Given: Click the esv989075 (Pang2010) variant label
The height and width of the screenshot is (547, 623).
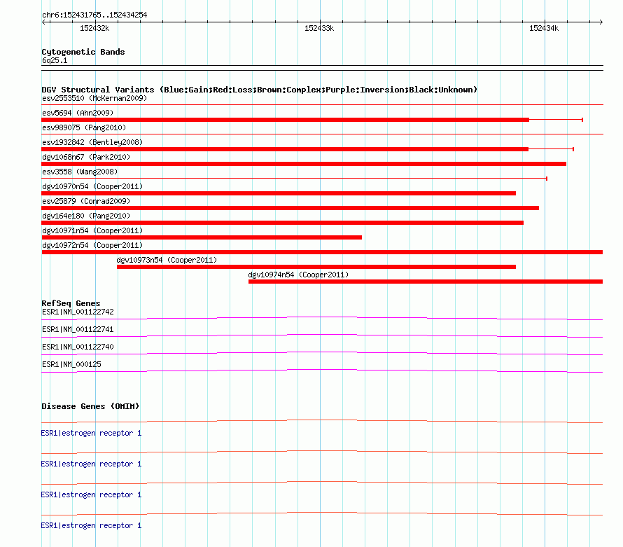Looking at the screenshot, I should coord(84,127).
